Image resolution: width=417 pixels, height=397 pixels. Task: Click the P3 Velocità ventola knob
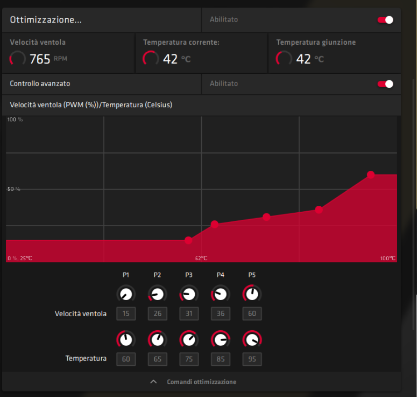(x=189, y=294)
